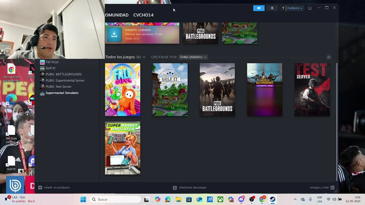This screenshot has height=205, width=365.
Task: Open Google Chrome from taskbar
Action: tap(262, 200)
